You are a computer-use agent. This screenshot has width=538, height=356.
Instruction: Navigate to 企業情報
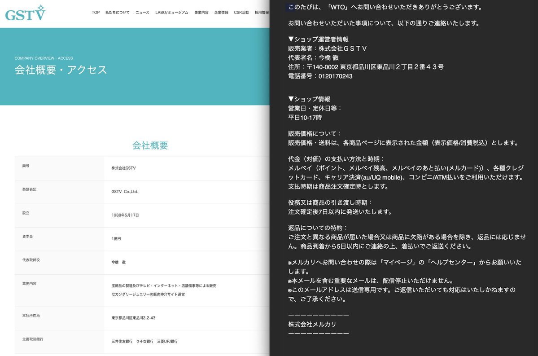[221, 13]
